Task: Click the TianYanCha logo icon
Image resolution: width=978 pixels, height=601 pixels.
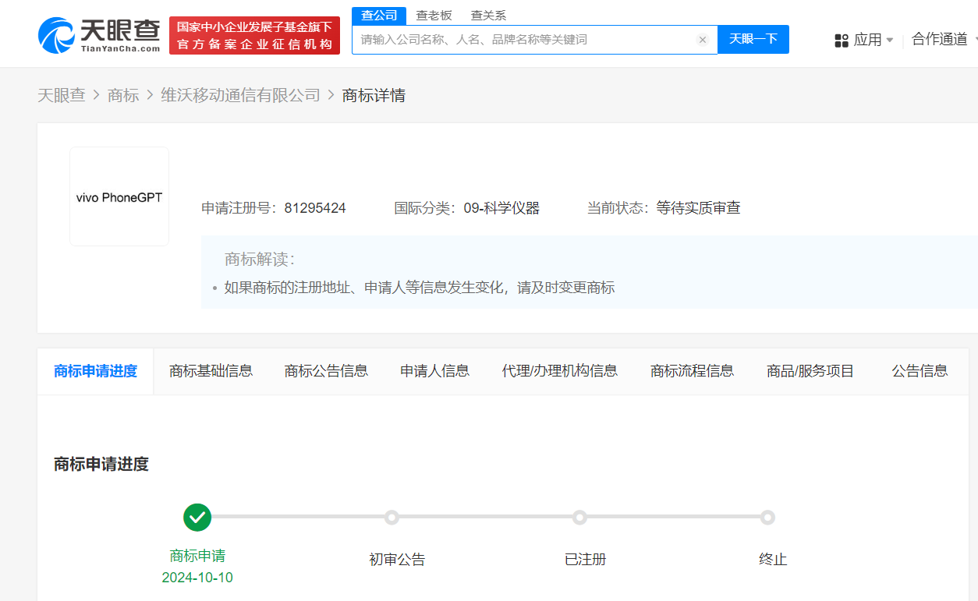Action: [x=57, y=35]
